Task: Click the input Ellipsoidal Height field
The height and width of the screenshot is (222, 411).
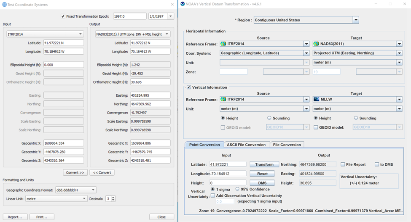Action: (x=63, y=65)
